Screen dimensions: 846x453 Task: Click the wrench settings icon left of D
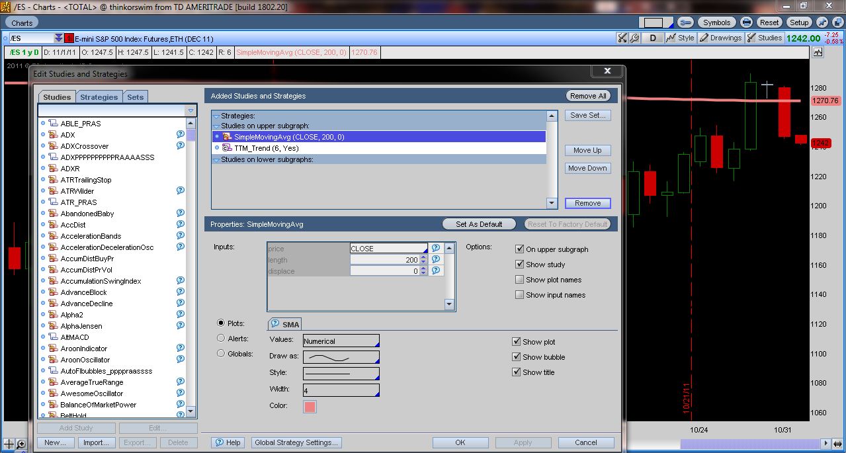(634, 38)
